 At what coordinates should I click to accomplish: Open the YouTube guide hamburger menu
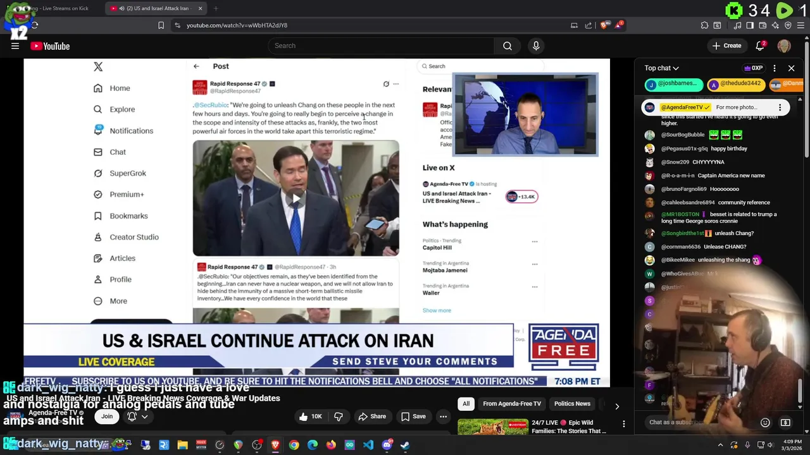15,45
